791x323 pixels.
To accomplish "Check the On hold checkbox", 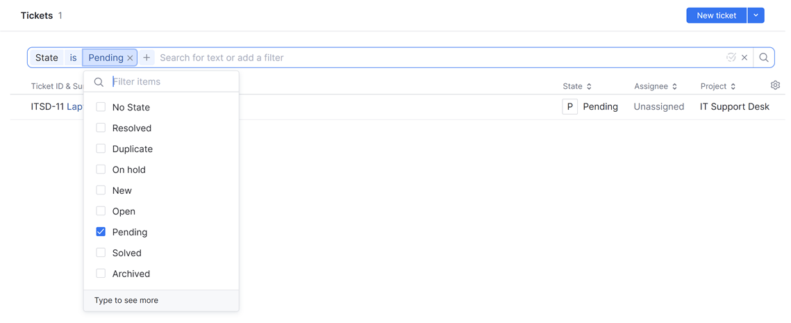I will [101, 169].
